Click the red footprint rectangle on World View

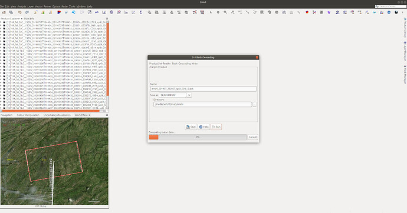click(x=54, y=161)
